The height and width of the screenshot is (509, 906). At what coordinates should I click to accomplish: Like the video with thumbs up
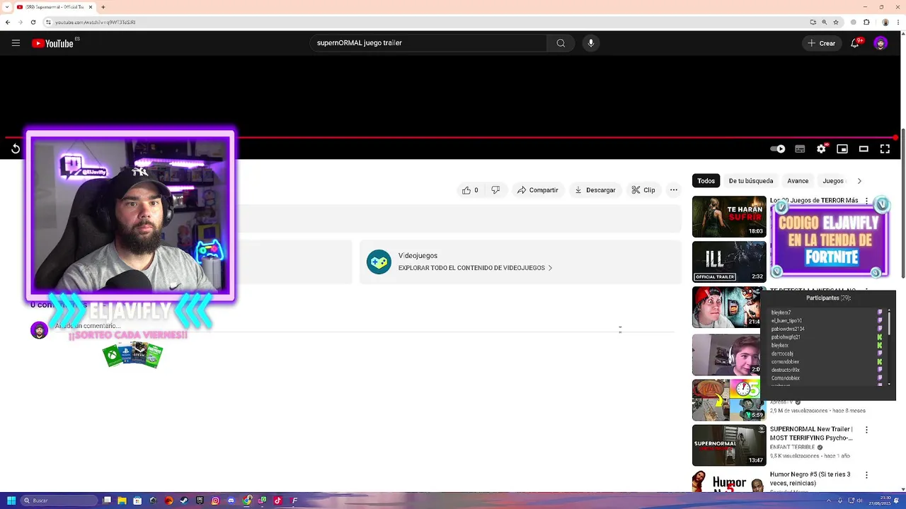[470, 190]
